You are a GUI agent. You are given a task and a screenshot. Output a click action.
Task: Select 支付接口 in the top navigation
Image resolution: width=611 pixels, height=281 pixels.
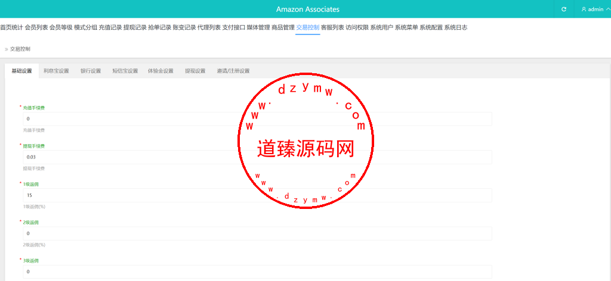coord(234,27)
